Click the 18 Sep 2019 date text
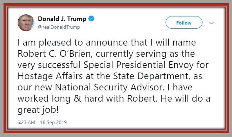Image resolution: width=232 pixels, height=137 pixels. [53, 122]
